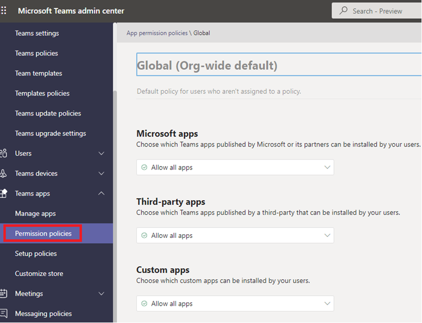Click the search magnifier icon
Image resolution: width=422 pixels, height=323 pixels.
pyautogui.click(x=343, y=11)
